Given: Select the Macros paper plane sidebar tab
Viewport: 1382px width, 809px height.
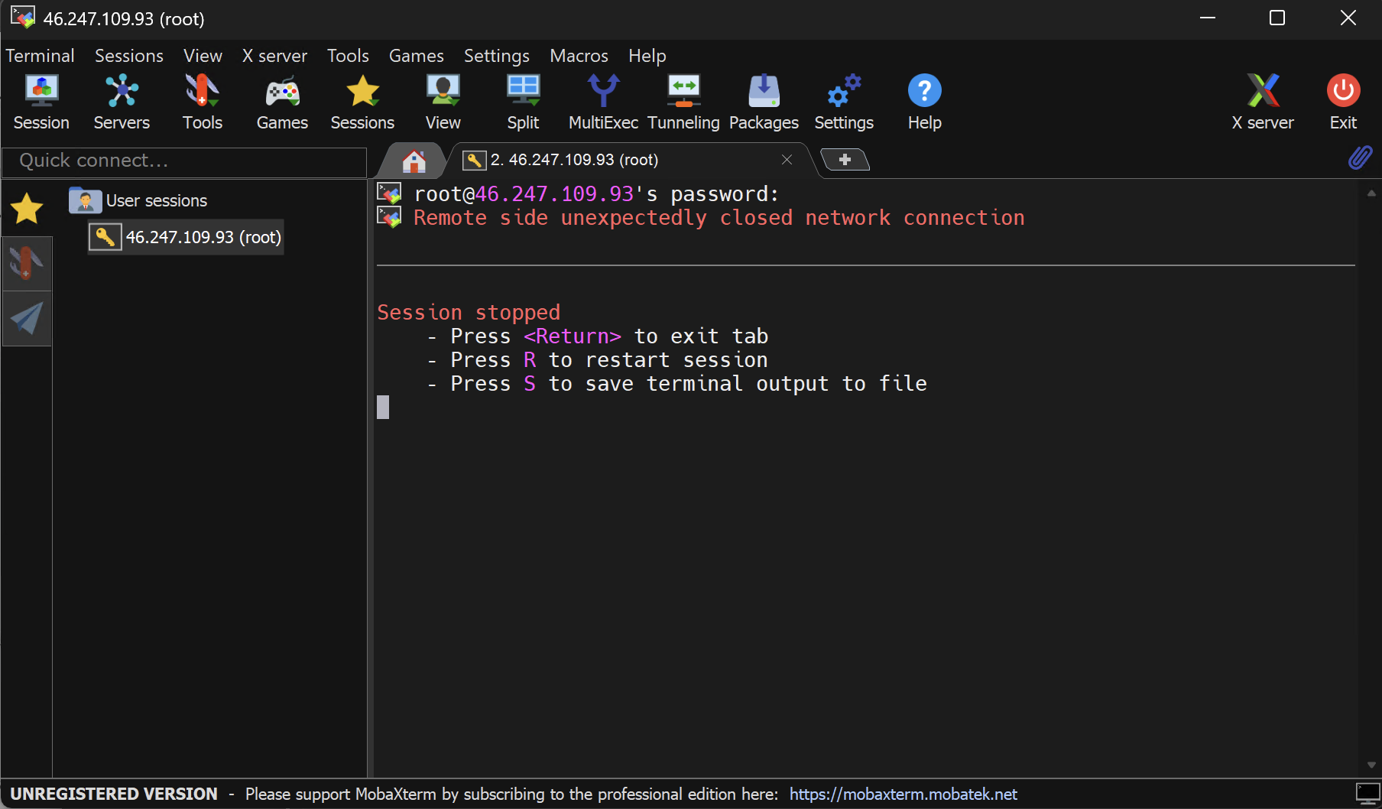Looking at the screenshot, I should (x=27, y=319).
